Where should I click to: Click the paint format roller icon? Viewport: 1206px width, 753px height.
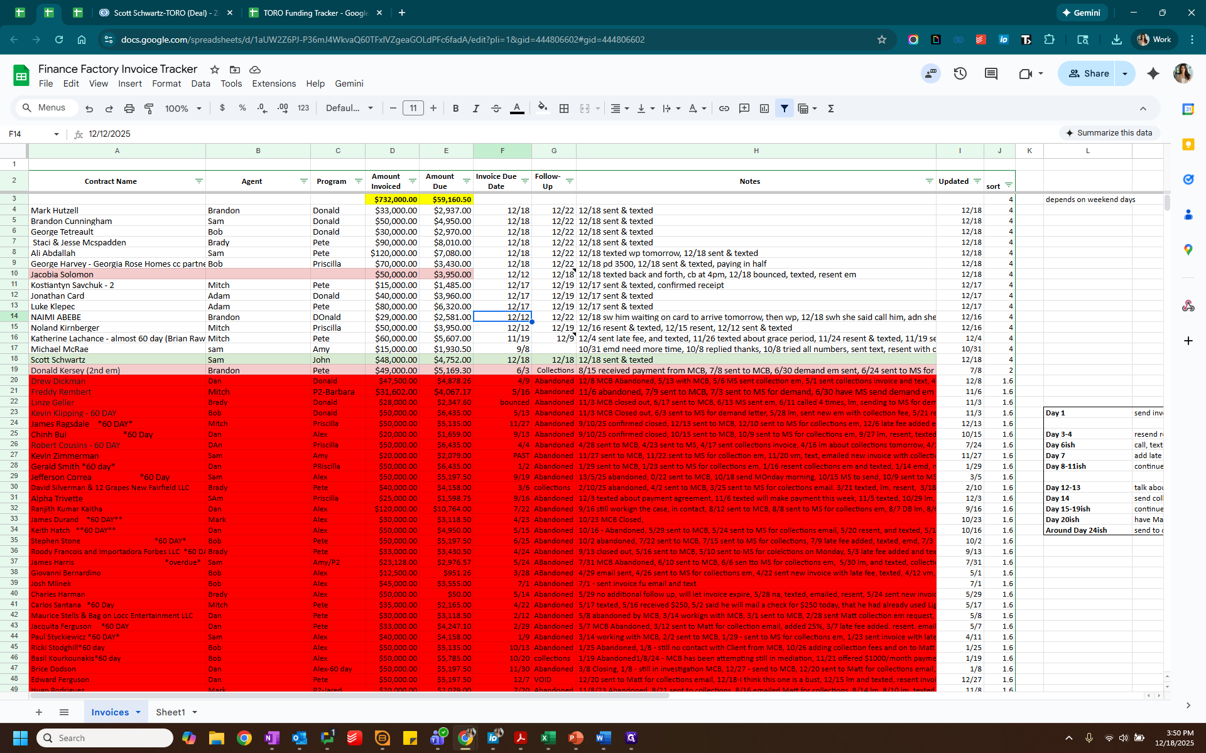(149, 109)
